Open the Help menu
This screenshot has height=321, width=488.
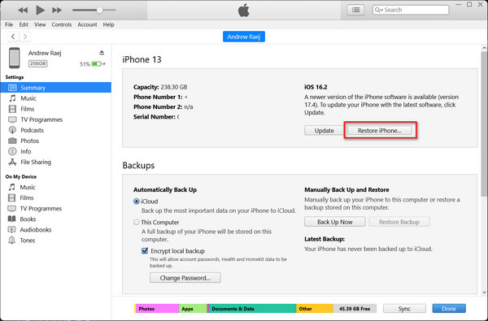click(109, 24)
